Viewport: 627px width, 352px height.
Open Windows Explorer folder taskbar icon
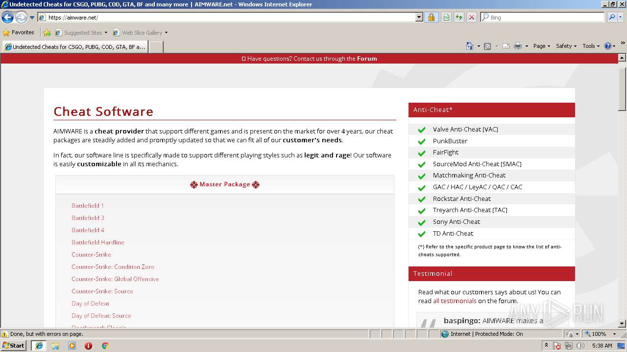(x=55, y=346)
